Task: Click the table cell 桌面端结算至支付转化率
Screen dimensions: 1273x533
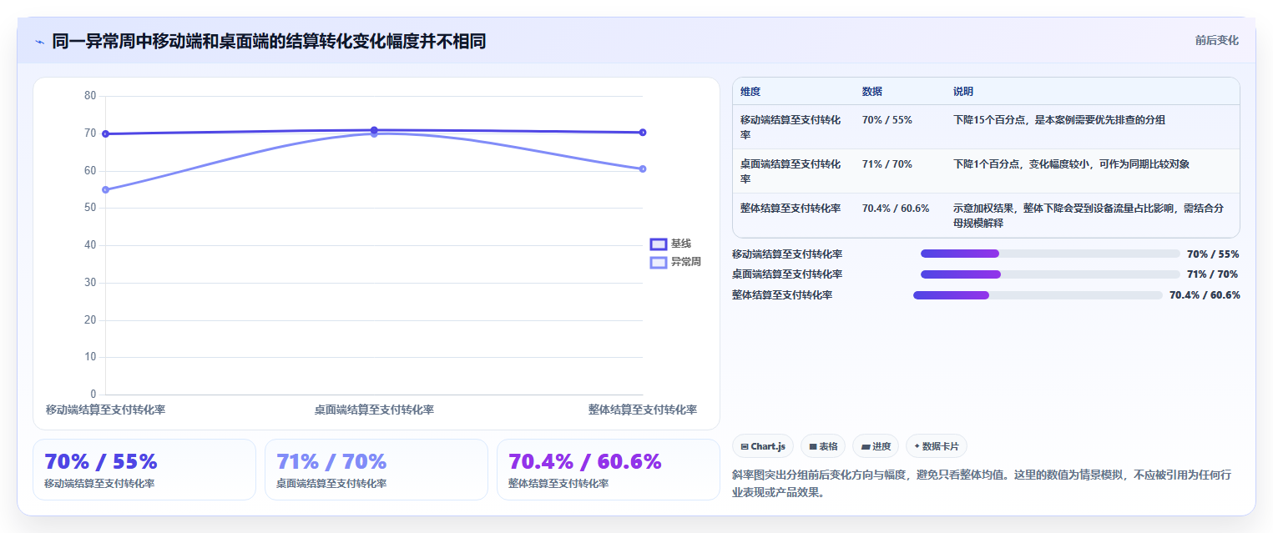Action: pos(793,171)
